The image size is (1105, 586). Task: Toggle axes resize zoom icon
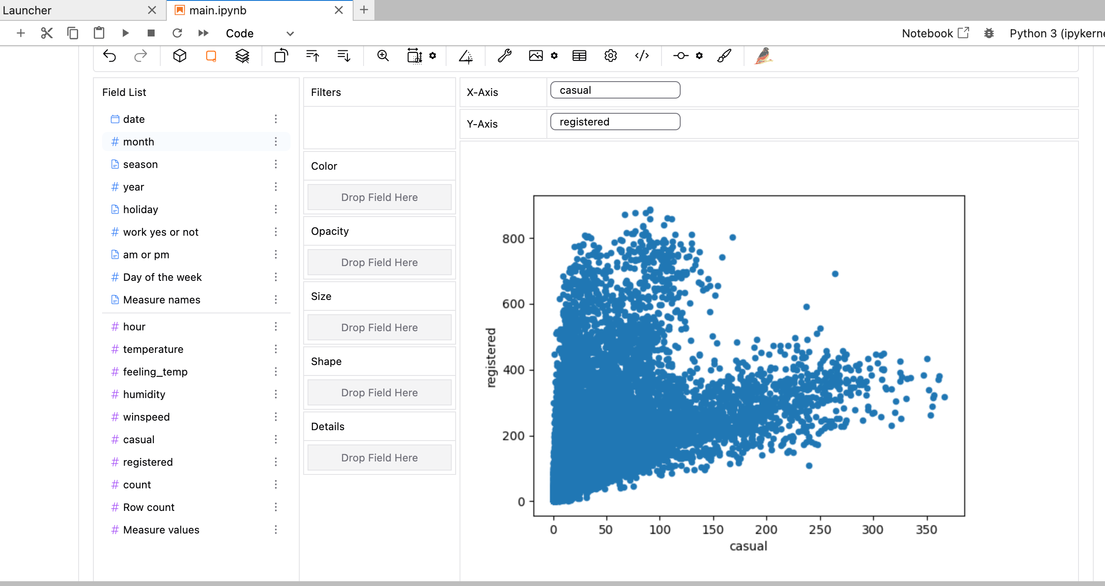[x=383, y=56]
